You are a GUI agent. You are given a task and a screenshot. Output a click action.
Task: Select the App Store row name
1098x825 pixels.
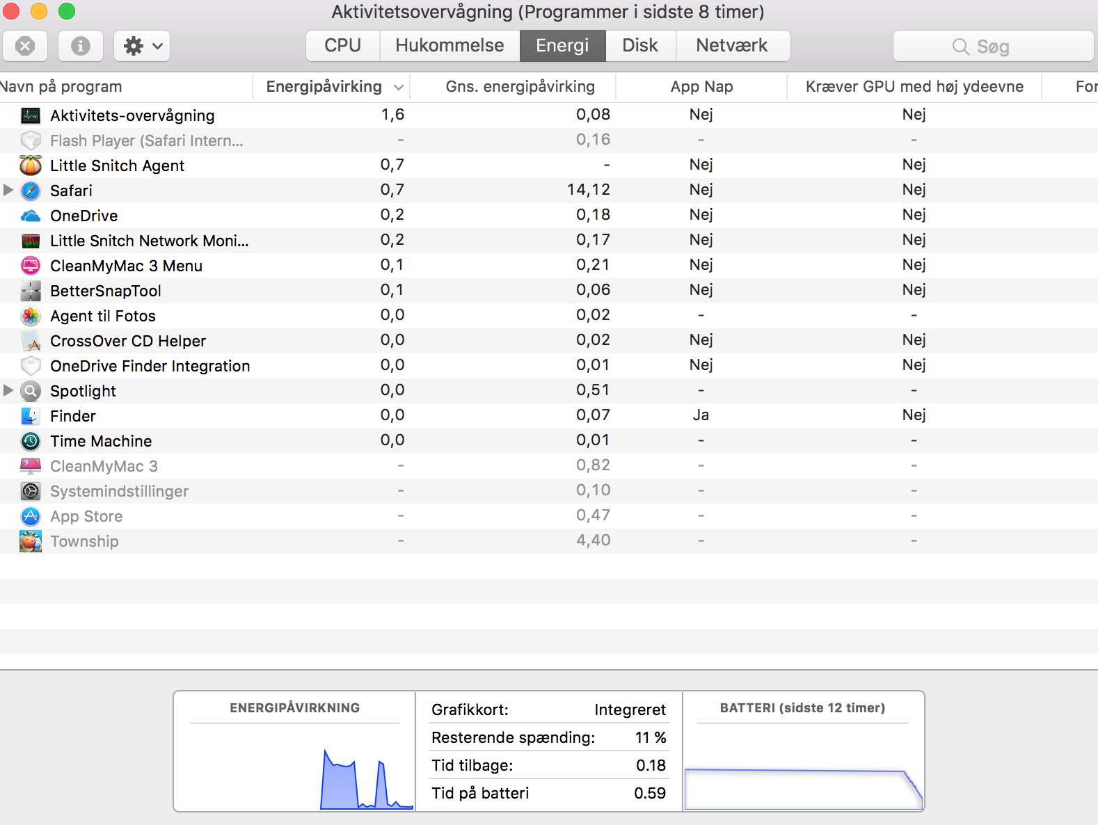click(x=86, y=516)
